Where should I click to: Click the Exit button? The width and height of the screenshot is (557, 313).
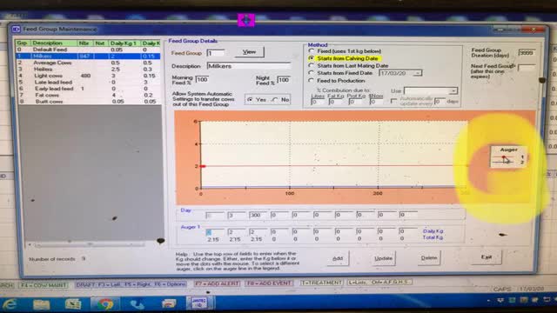tap(487, 257)
